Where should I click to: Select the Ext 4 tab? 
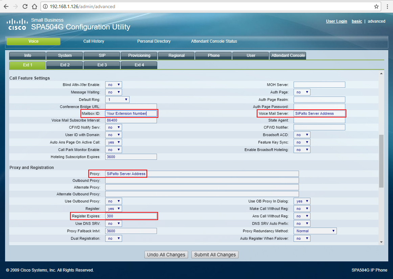coord(139,65)
